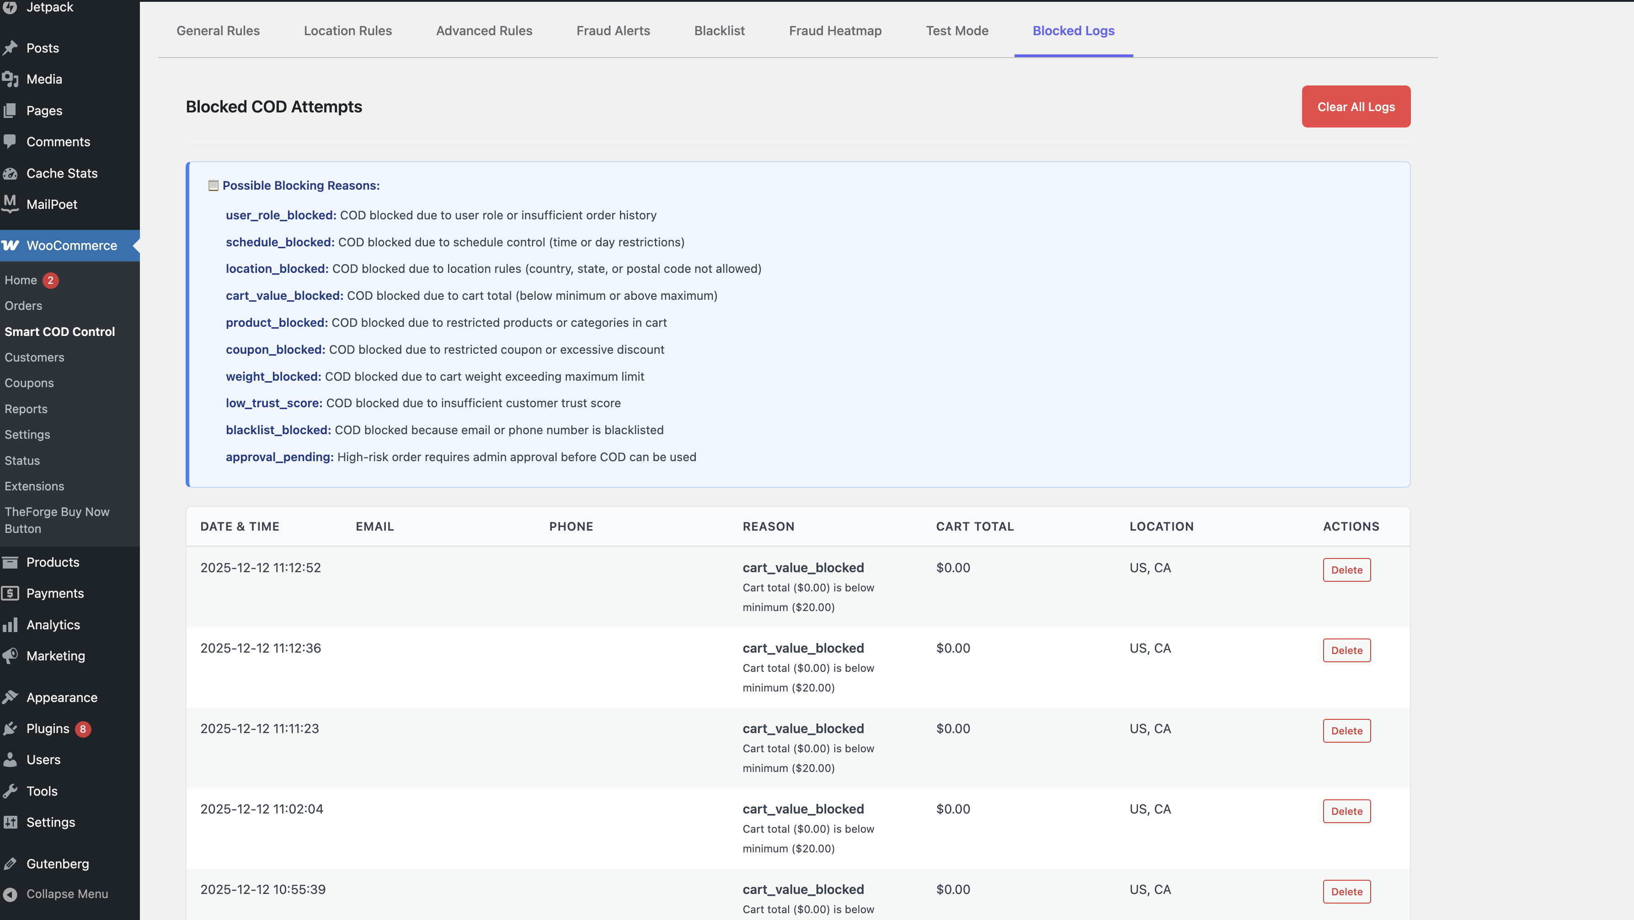Click the Clear All Logs button
1634x920 pixels.
(1356, 106)
